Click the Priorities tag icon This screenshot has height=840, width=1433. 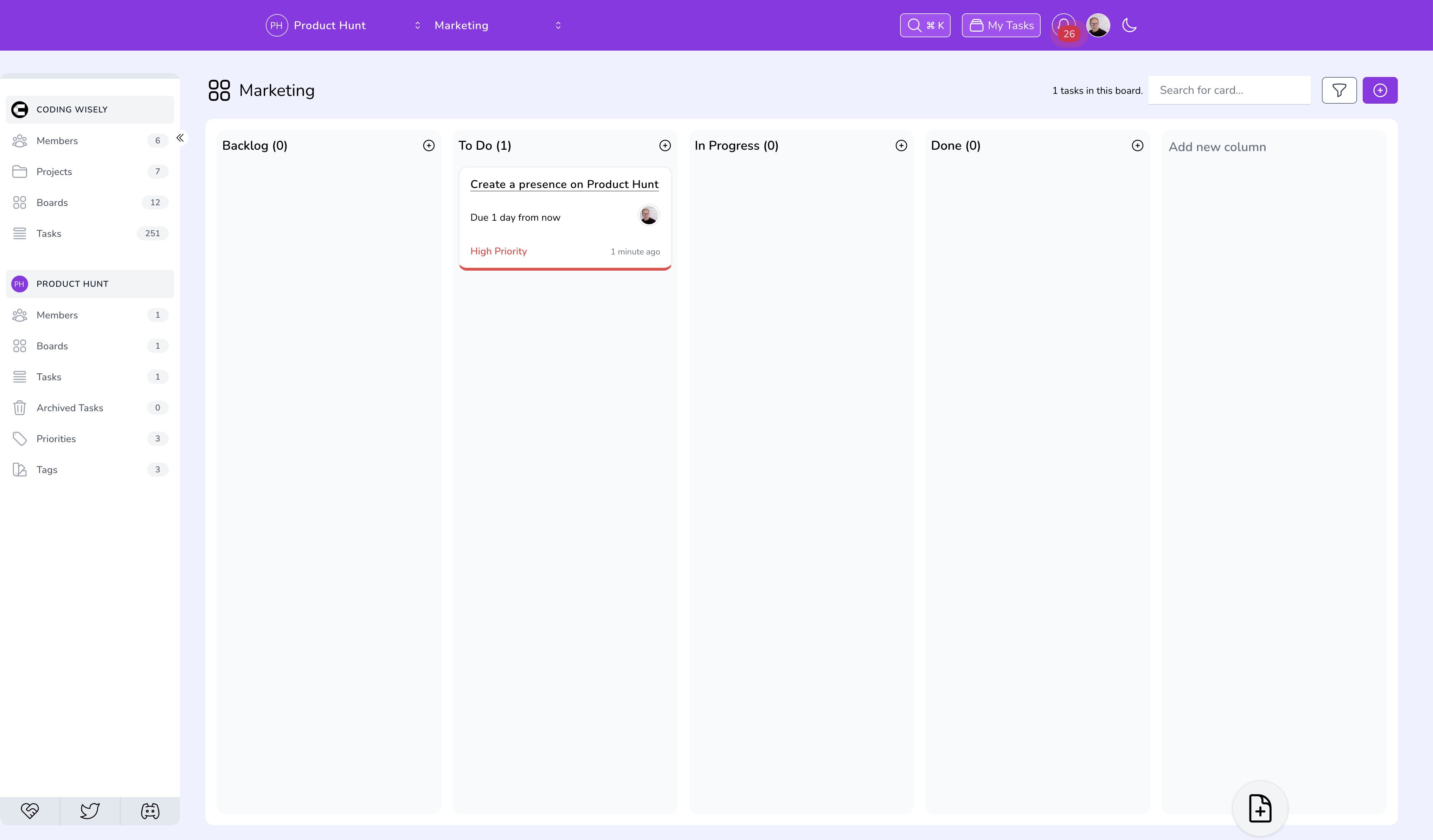20,439
